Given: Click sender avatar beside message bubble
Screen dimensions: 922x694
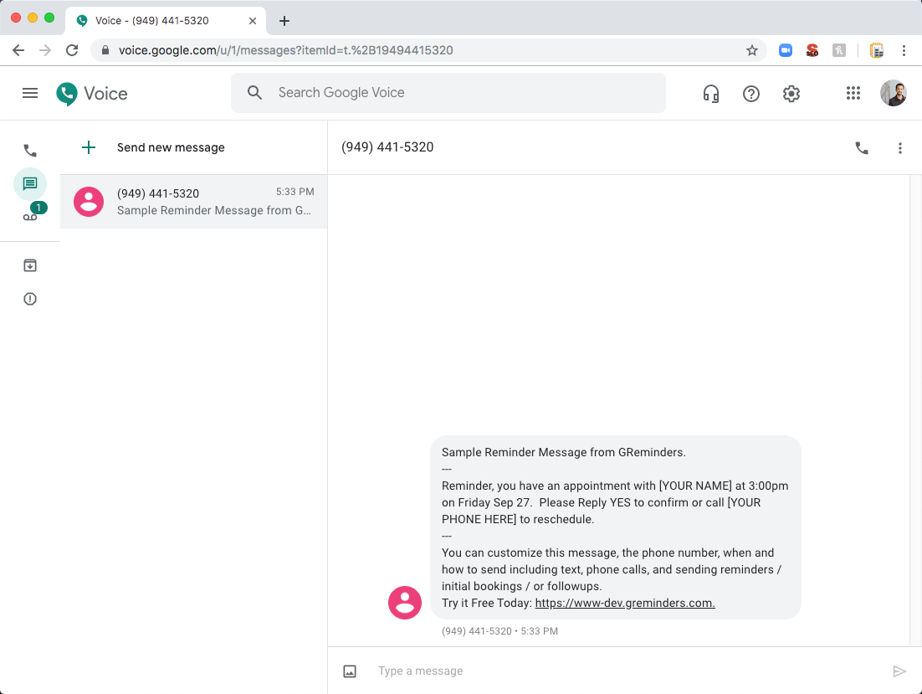Looking at the screenshot, I should (x=405, y=603).
